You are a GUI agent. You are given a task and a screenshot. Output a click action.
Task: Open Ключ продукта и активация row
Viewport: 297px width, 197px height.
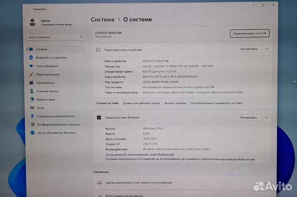click(x=182, y=195)
